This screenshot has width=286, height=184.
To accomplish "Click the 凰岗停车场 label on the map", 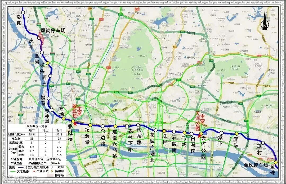I will (53, 30).
